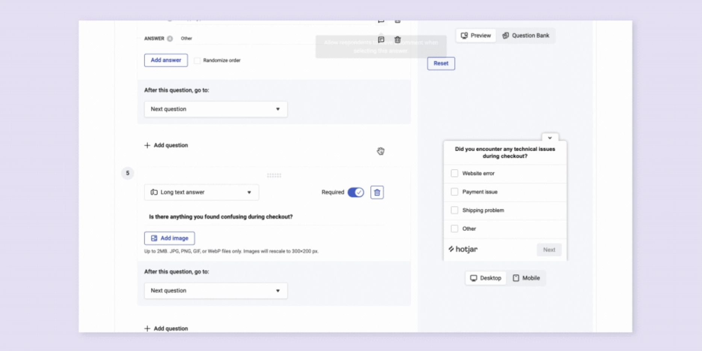Select the Mobile preview tab
The height and width of the screenshot is (351, 702).
pos(526,278)
